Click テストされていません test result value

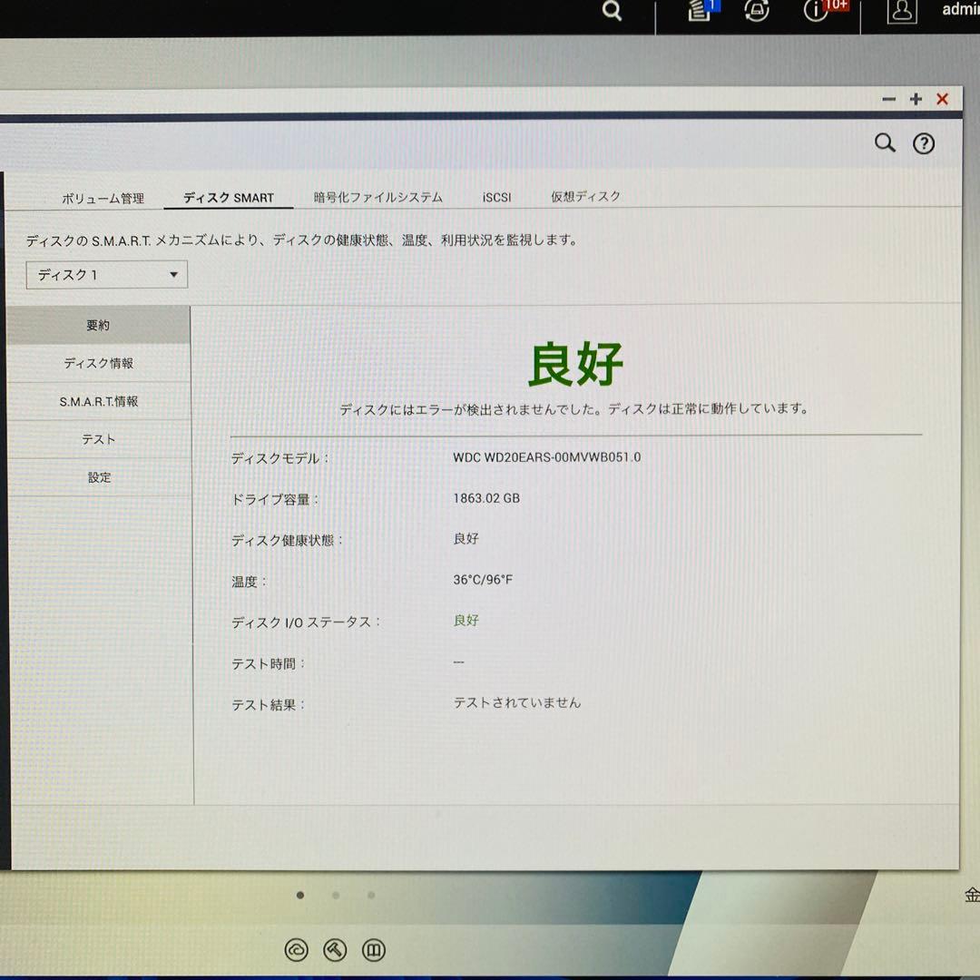click(x=517, y=702)
